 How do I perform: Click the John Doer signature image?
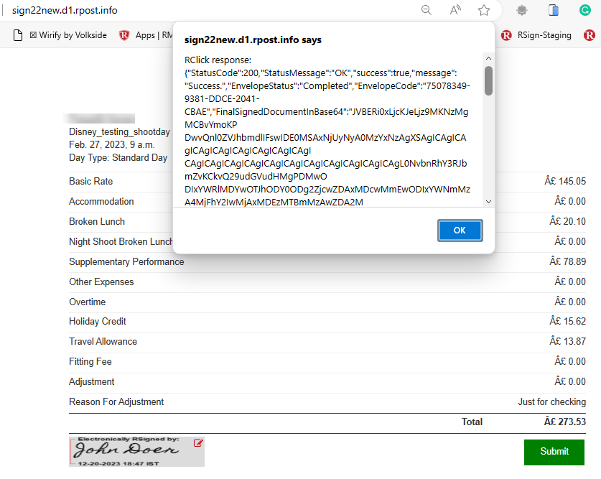coord(129,451)
